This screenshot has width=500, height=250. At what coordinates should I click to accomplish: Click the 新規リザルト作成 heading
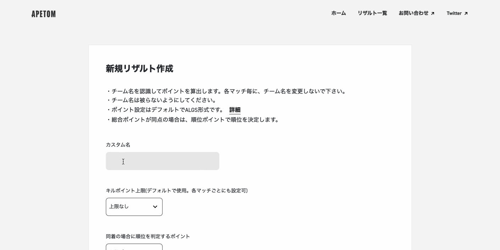point(139,69)
